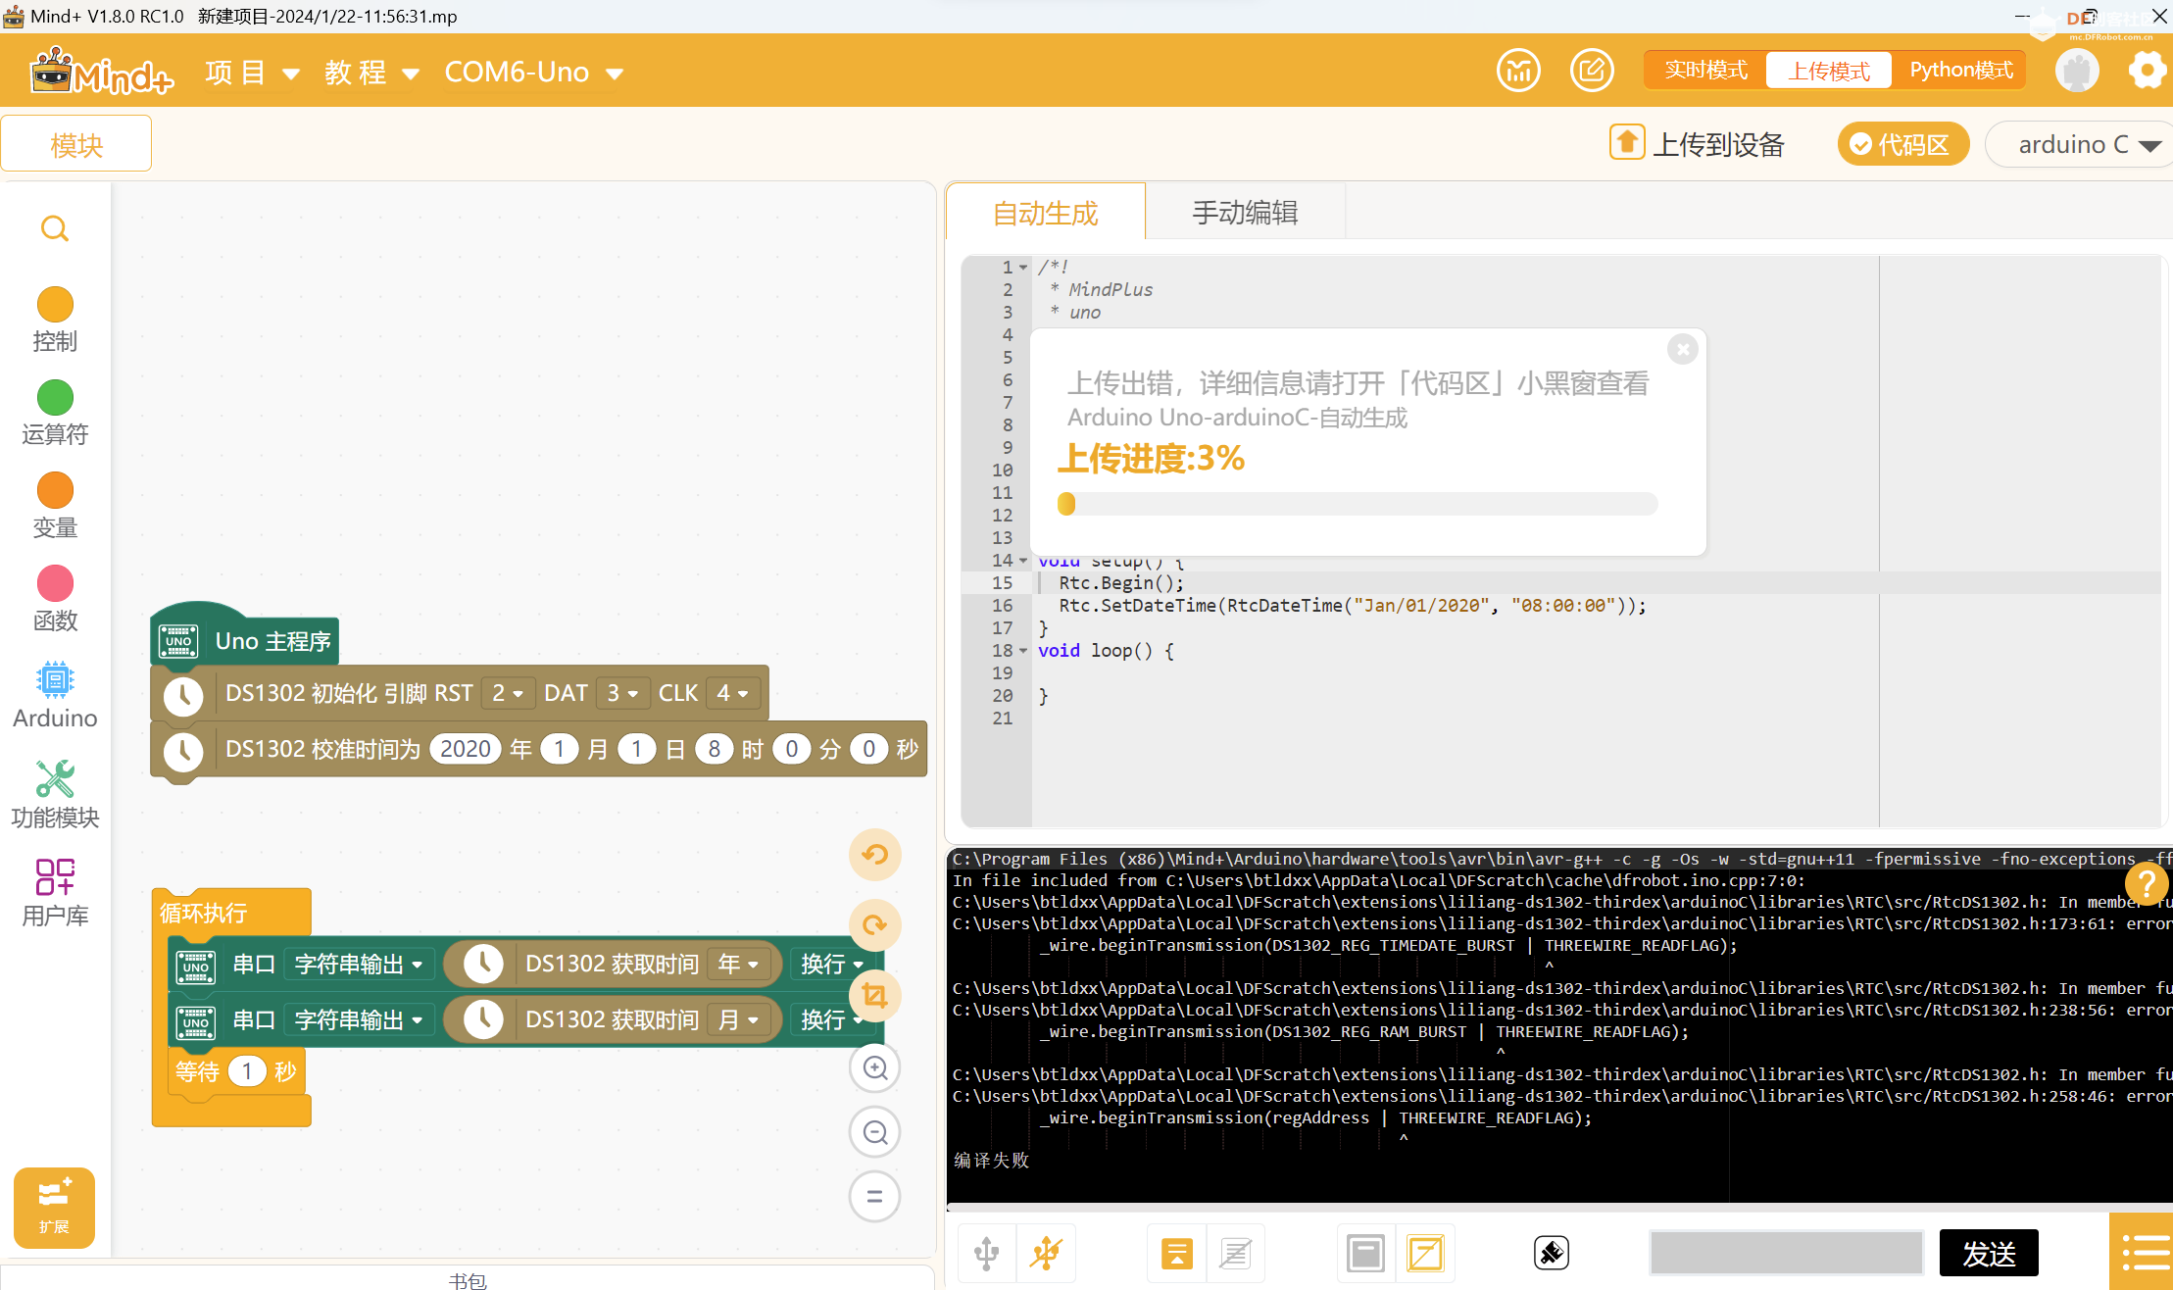
Task: Click undo arrow on the workspace
Action: coord(874,855)
